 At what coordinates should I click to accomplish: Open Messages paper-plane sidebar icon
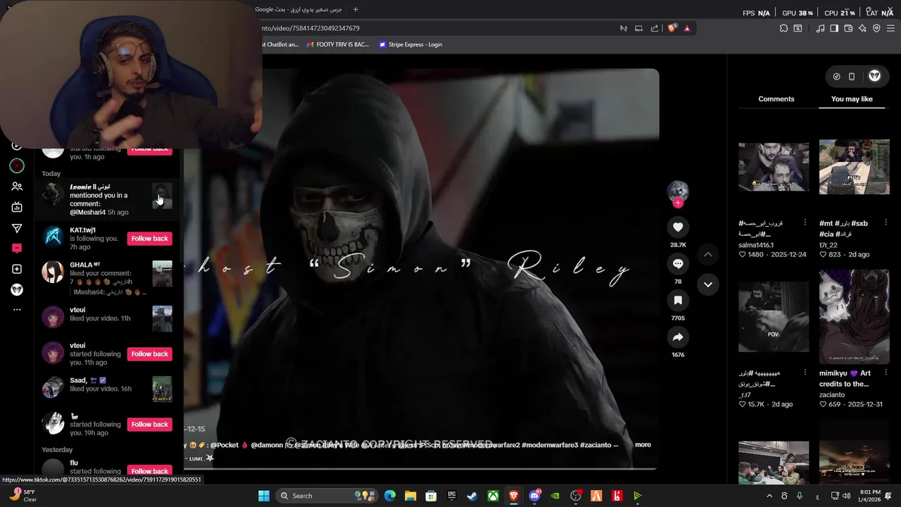point(17,228)
